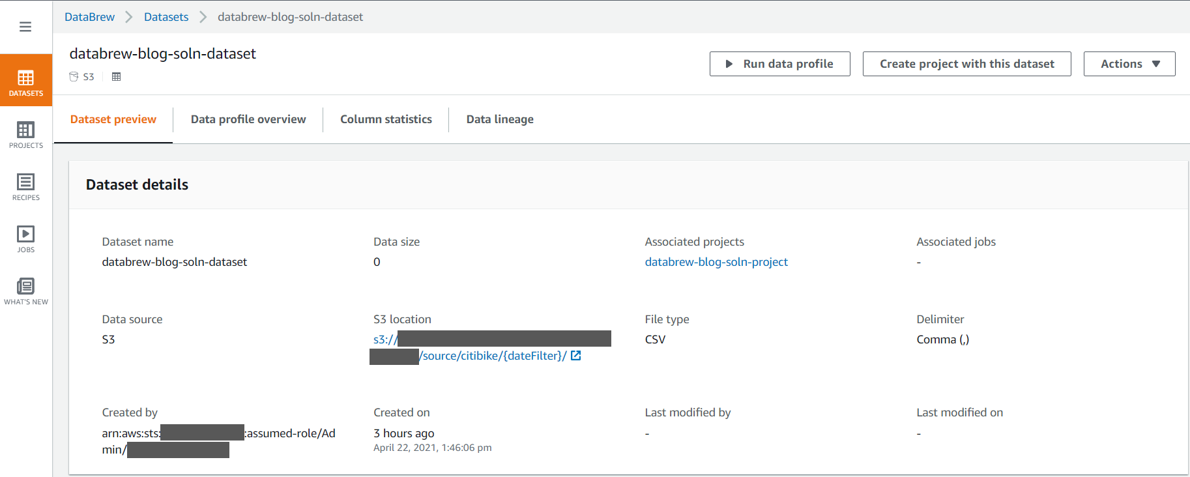1190x477 pixels.
Task: Click the Associated jobs label
Action: (x=956, y=242)
